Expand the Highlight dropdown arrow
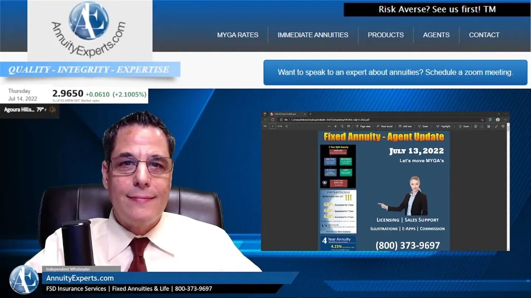The width and height of the screenshot is (531, 298). pyautogui.click(x=454, y=126)
